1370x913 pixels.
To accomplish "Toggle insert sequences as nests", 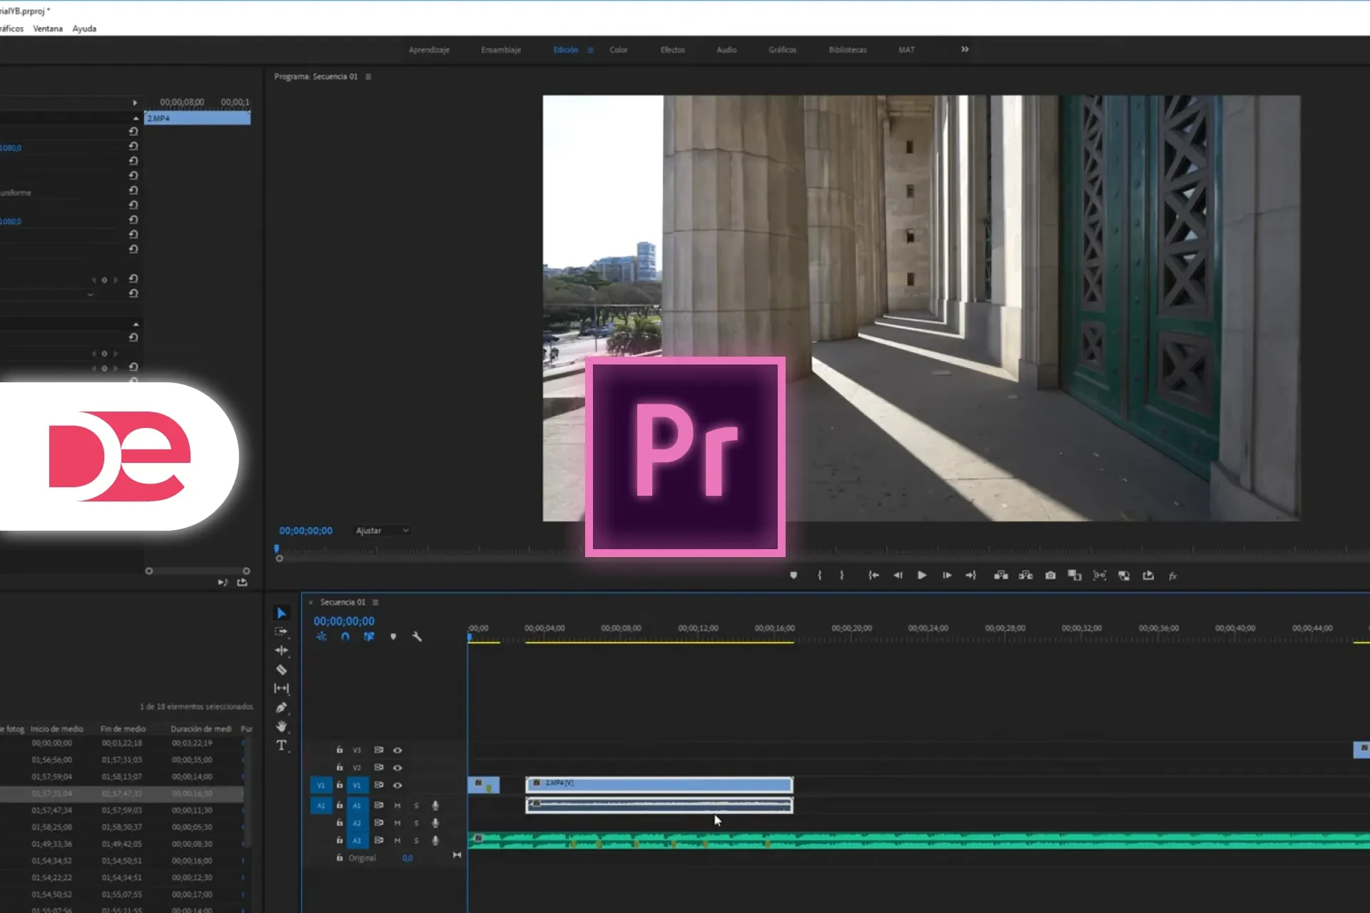I will [x=322, y=636].
